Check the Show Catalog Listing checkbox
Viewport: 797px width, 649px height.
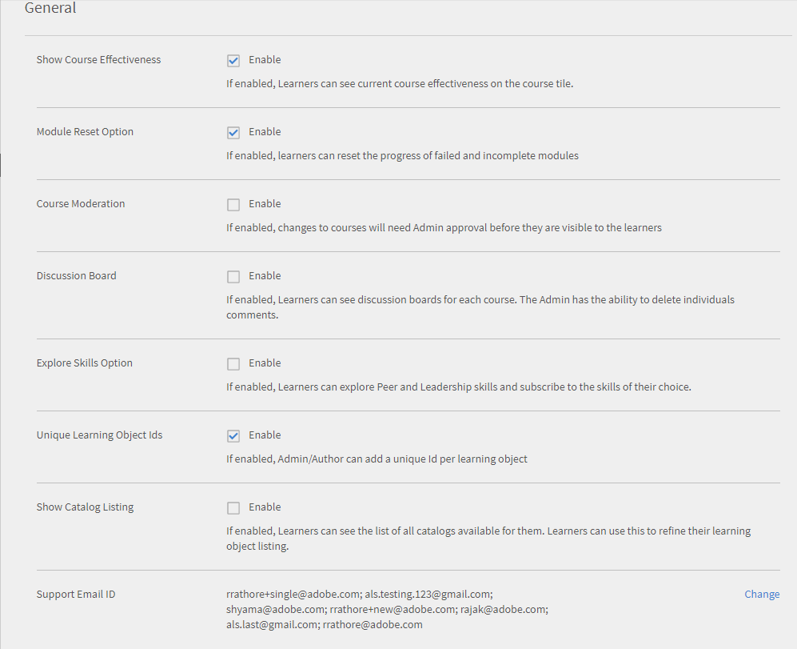click(233, 507)
